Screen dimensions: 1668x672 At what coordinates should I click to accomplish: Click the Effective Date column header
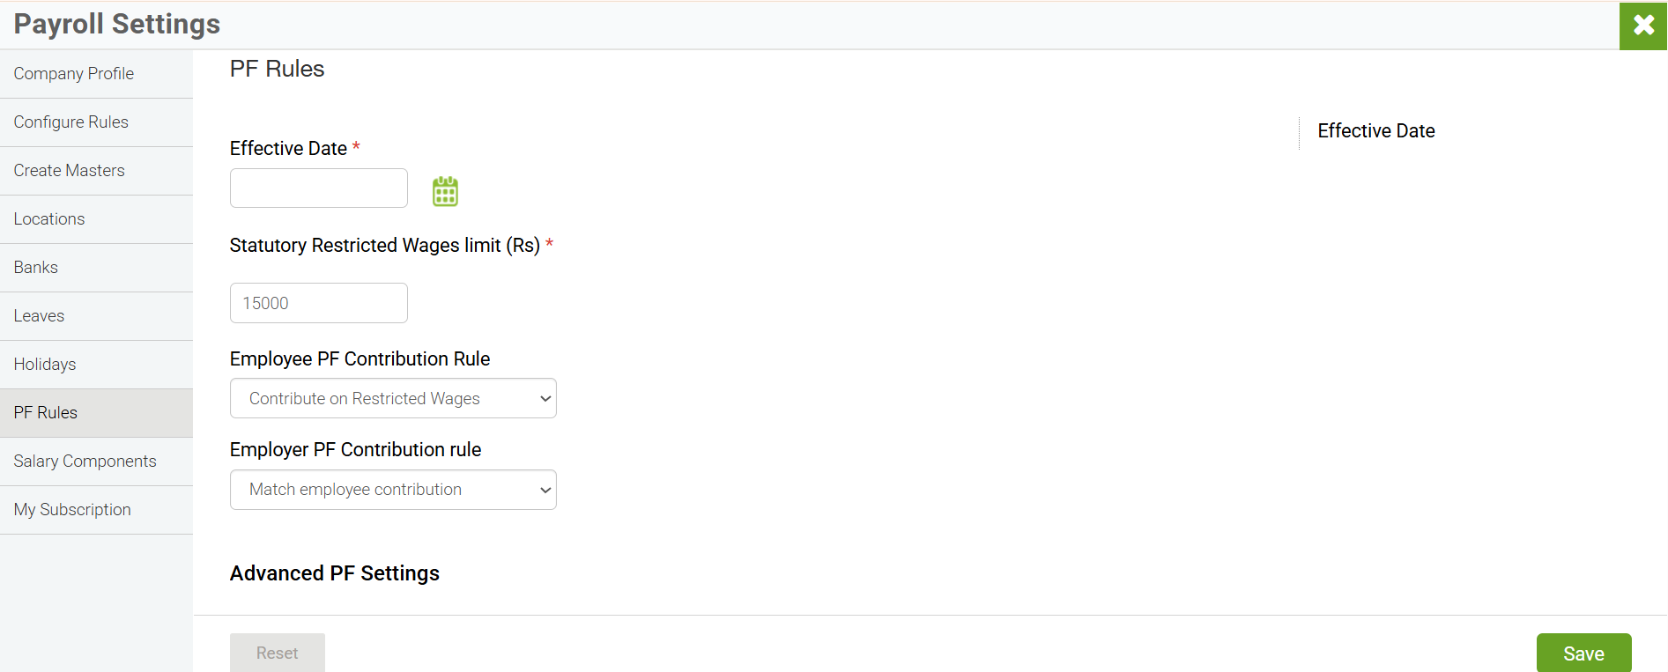(1376, 131)
